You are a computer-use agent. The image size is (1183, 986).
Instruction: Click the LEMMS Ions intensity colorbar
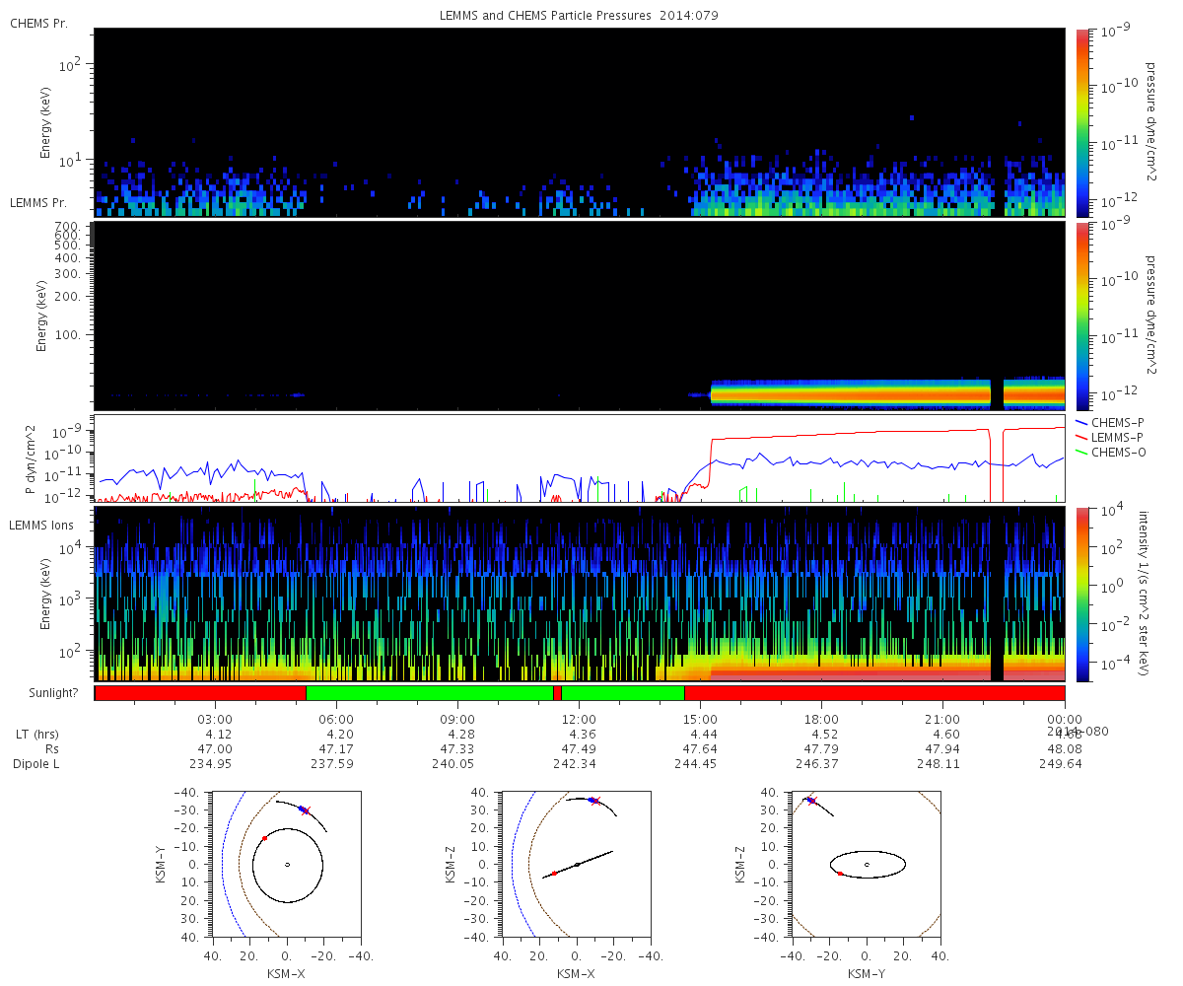click(x=1082, y=594)
